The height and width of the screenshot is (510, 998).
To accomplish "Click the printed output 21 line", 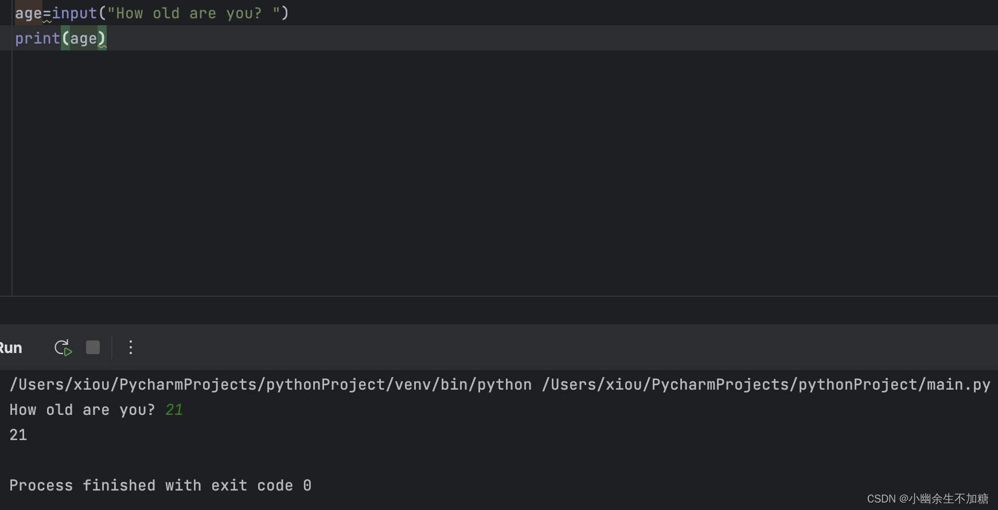I will 18,435.
